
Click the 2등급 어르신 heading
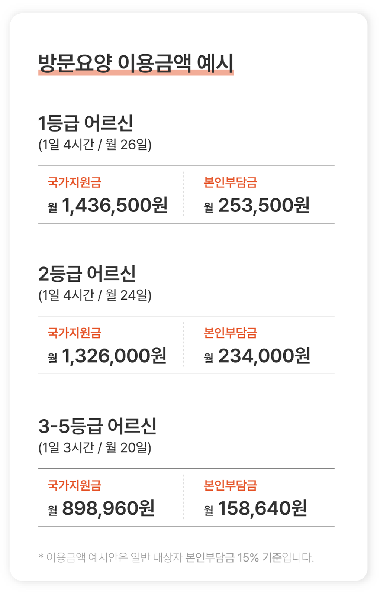pos(87,274)
